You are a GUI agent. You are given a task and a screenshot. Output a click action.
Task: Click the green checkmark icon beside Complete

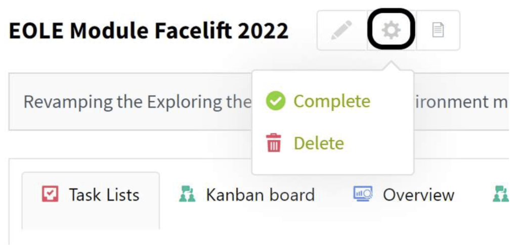(x=276, y=101)
